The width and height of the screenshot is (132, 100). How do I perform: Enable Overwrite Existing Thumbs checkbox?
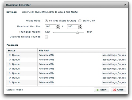click(46, 37)
